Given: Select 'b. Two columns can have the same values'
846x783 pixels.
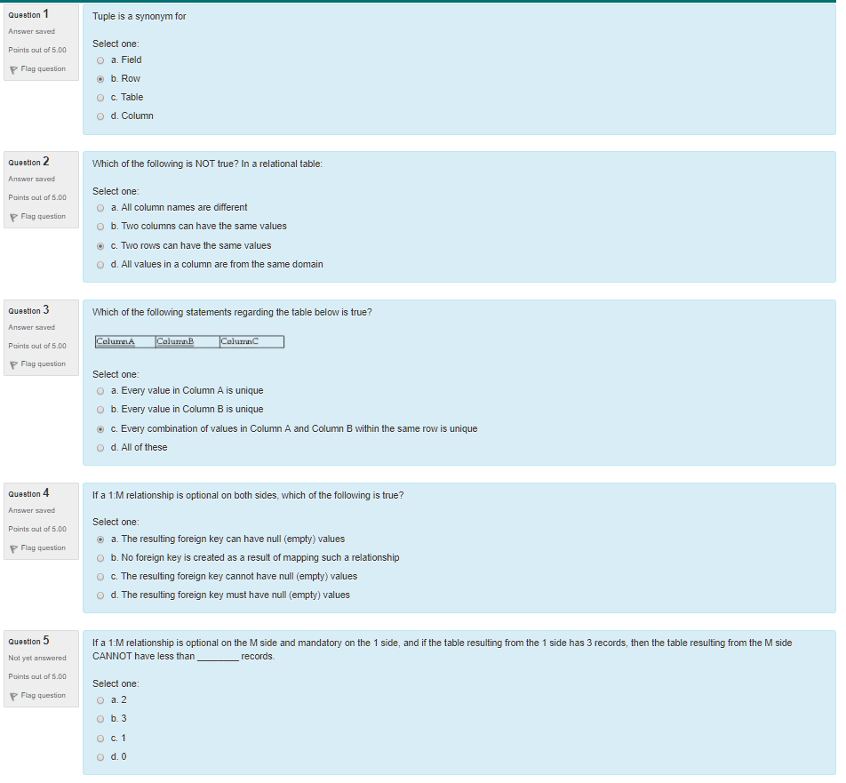Looking at the screenshot, I should [x=100, y=227].
